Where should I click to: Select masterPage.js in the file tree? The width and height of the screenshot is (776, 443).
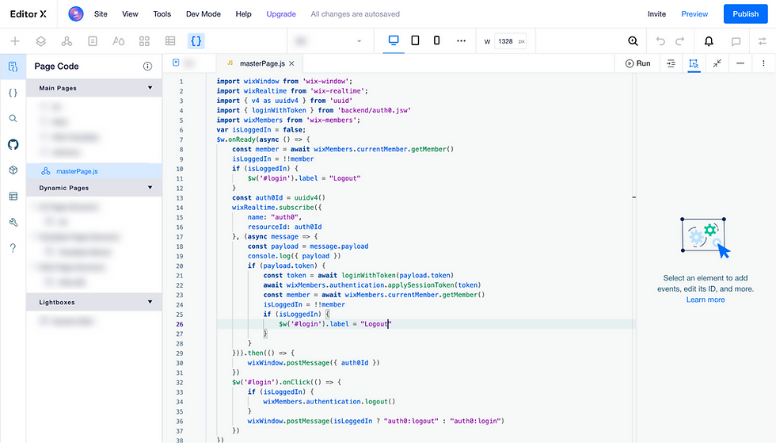click(x=94, y=171)
